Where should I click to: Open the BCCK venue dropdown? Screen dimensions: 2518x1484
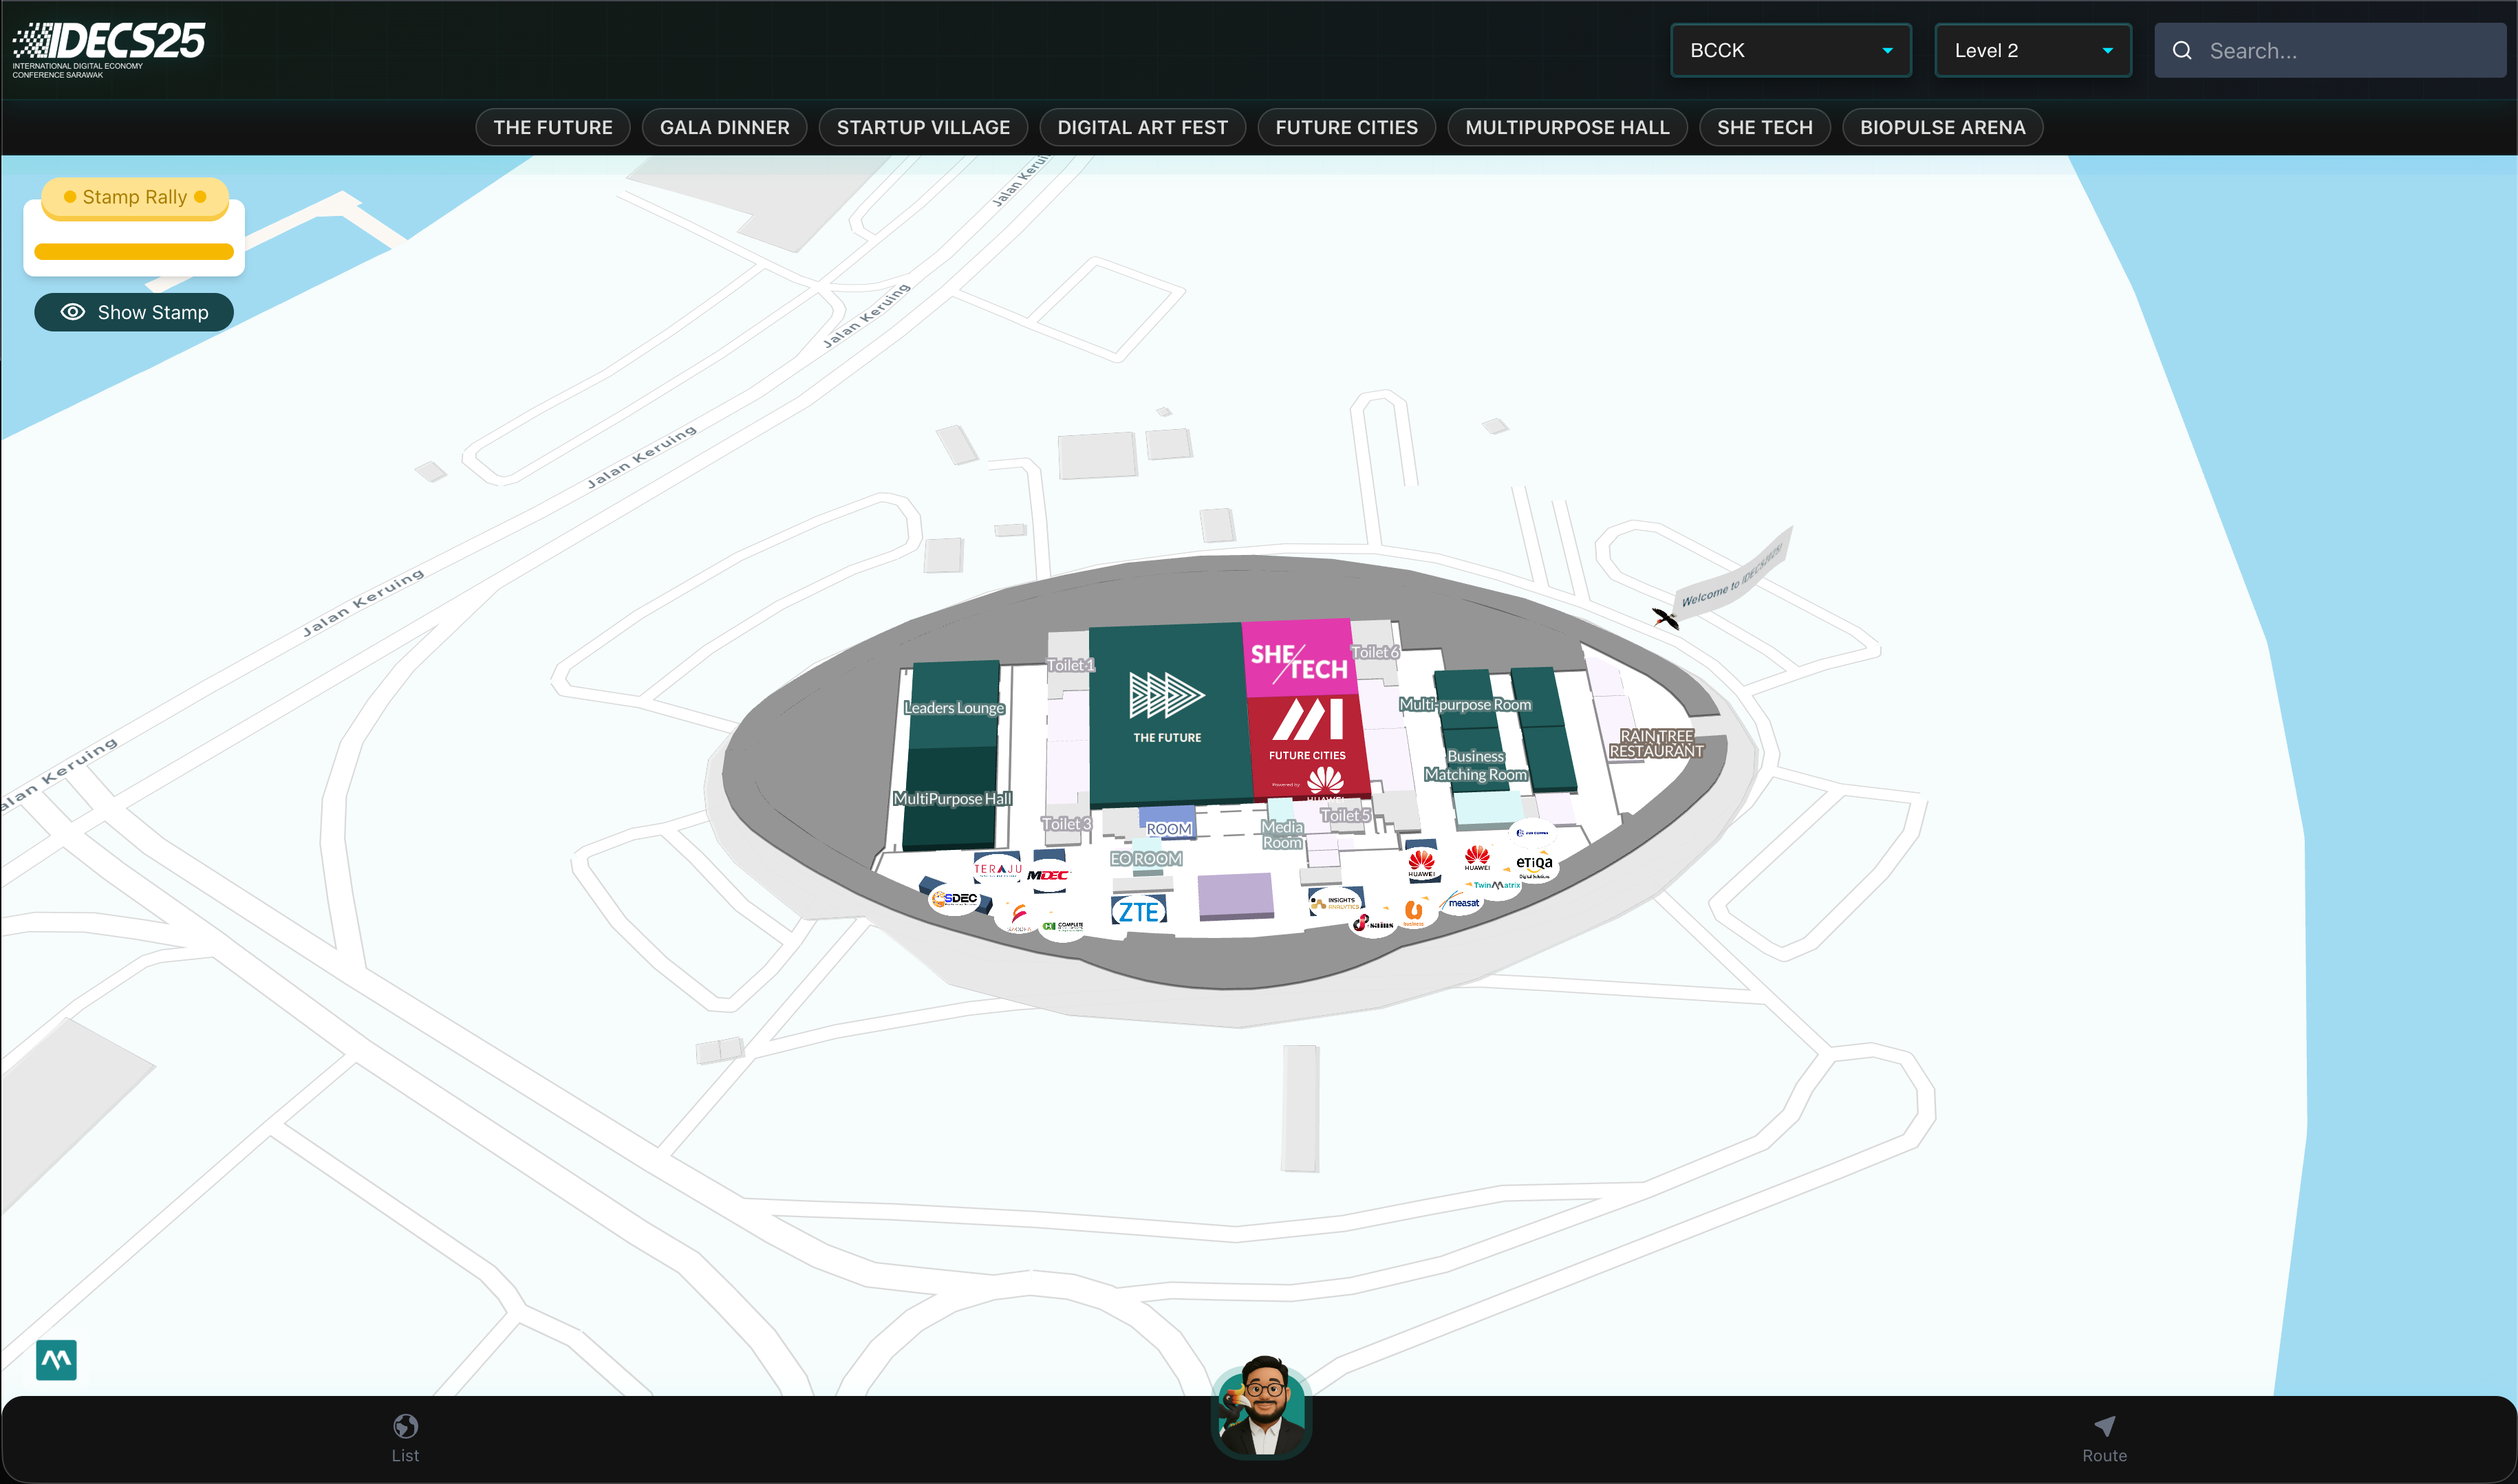click(x=1789, y=50)
